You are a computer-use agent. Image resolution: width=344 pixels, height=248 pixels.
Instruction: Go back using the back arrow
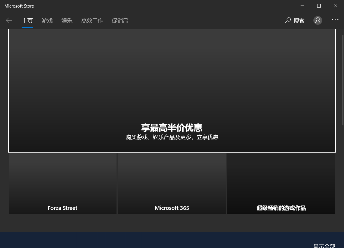(9, 20)
